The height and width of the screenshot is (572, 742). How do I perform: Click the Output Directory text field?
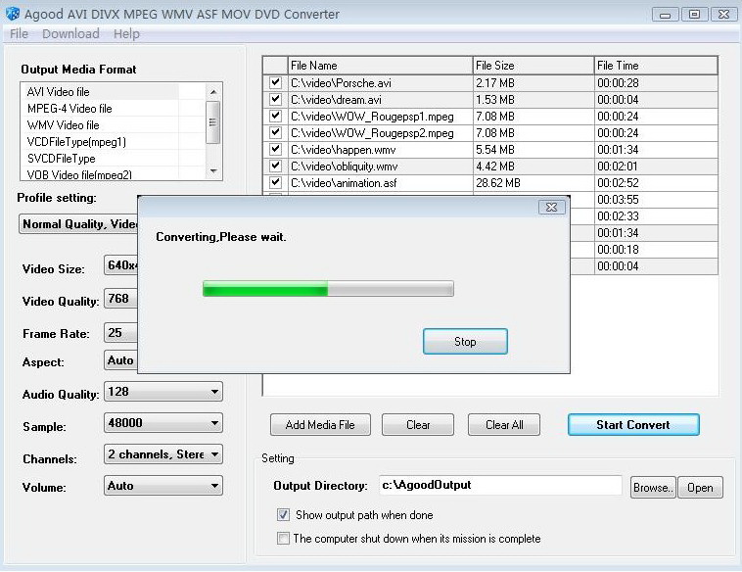(x=500, y=486)
